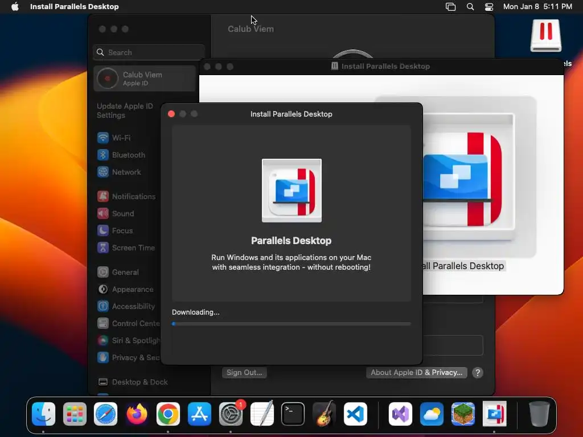Open Visual Studio Code in dock
Image resolution: width=583 pixels, height=437 pixels.
355,414
